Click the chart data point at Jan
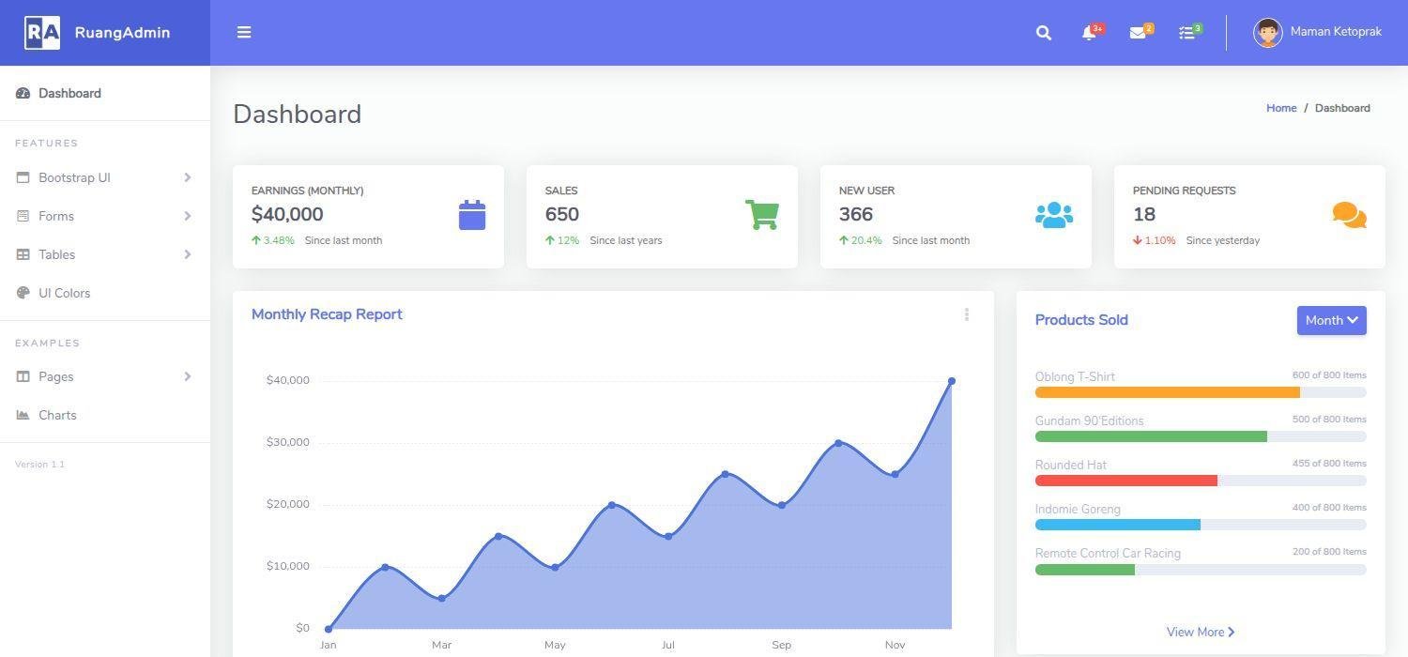Image resolution: width=1408 pixels, height=657 pixels. [328, 629]
